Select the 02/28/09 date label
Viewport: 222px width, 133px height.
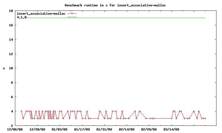149,129
